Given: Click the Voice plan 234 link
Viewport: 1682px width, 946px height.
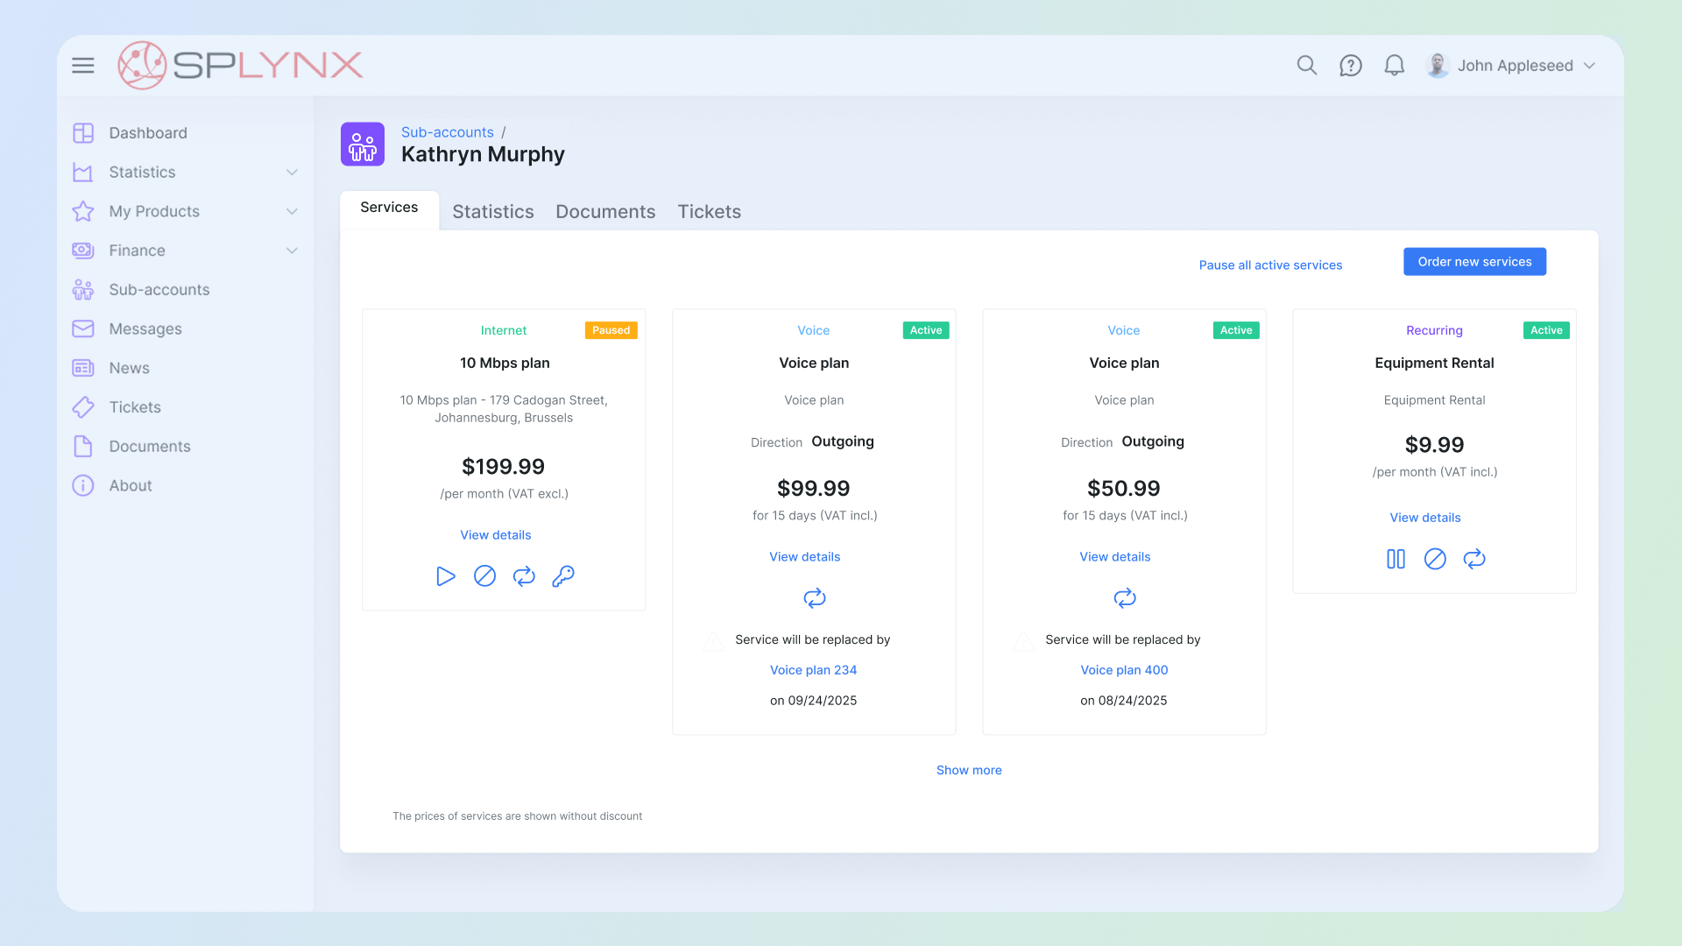Looking at the screenshot, I should [813, 669].
